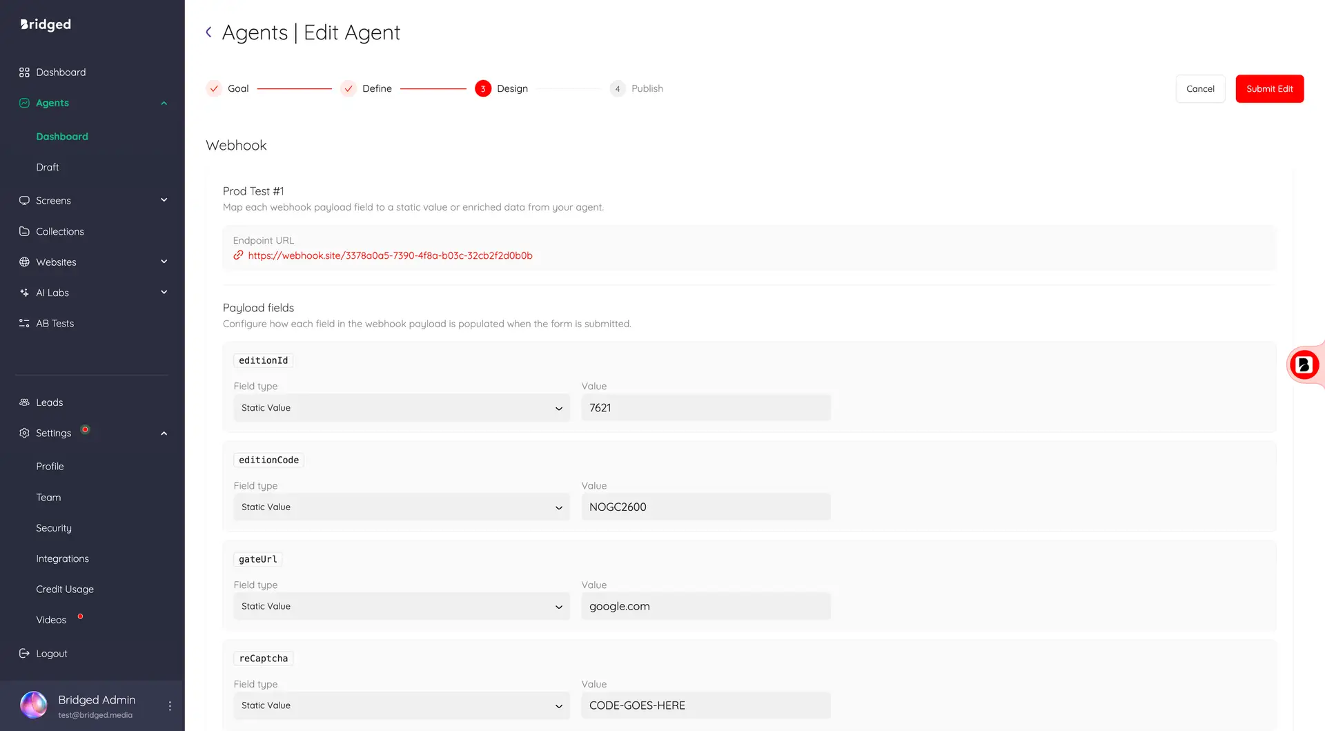Expand the Screens sidebar section
The height and width of the screenshot is (731, 1325).
pos(164,200)
